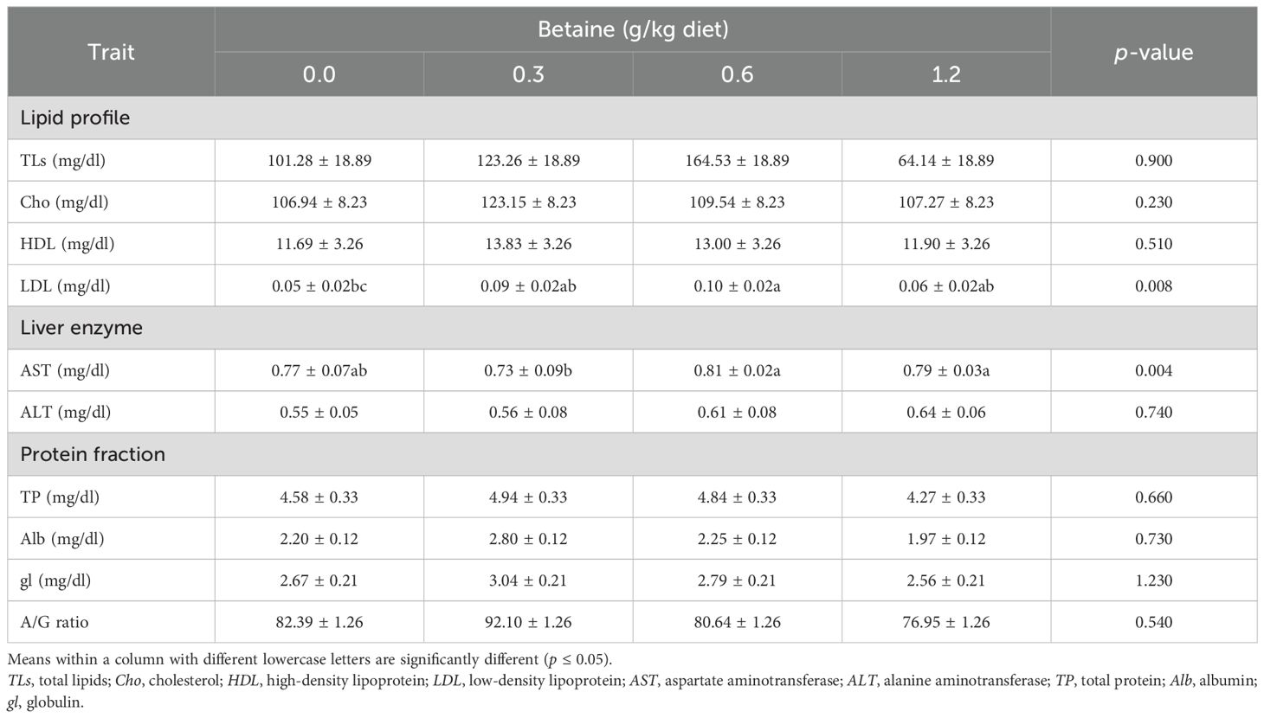Click the Cho (mg/dl) row label
Viewport: 1264px width, 718px height.
[x=64, y=202]
